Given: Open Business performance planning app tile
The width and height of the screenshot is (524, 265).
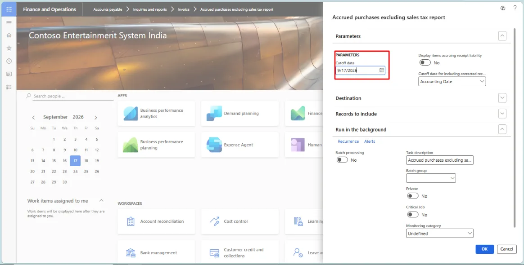Looking at the screenshot, I should (156, 145).
